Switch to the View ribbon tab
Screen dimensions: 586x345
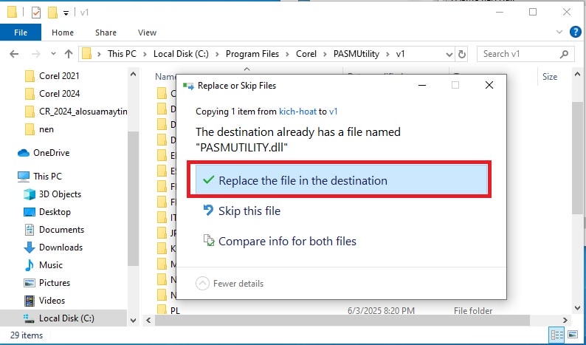click(x=147, y=33)
